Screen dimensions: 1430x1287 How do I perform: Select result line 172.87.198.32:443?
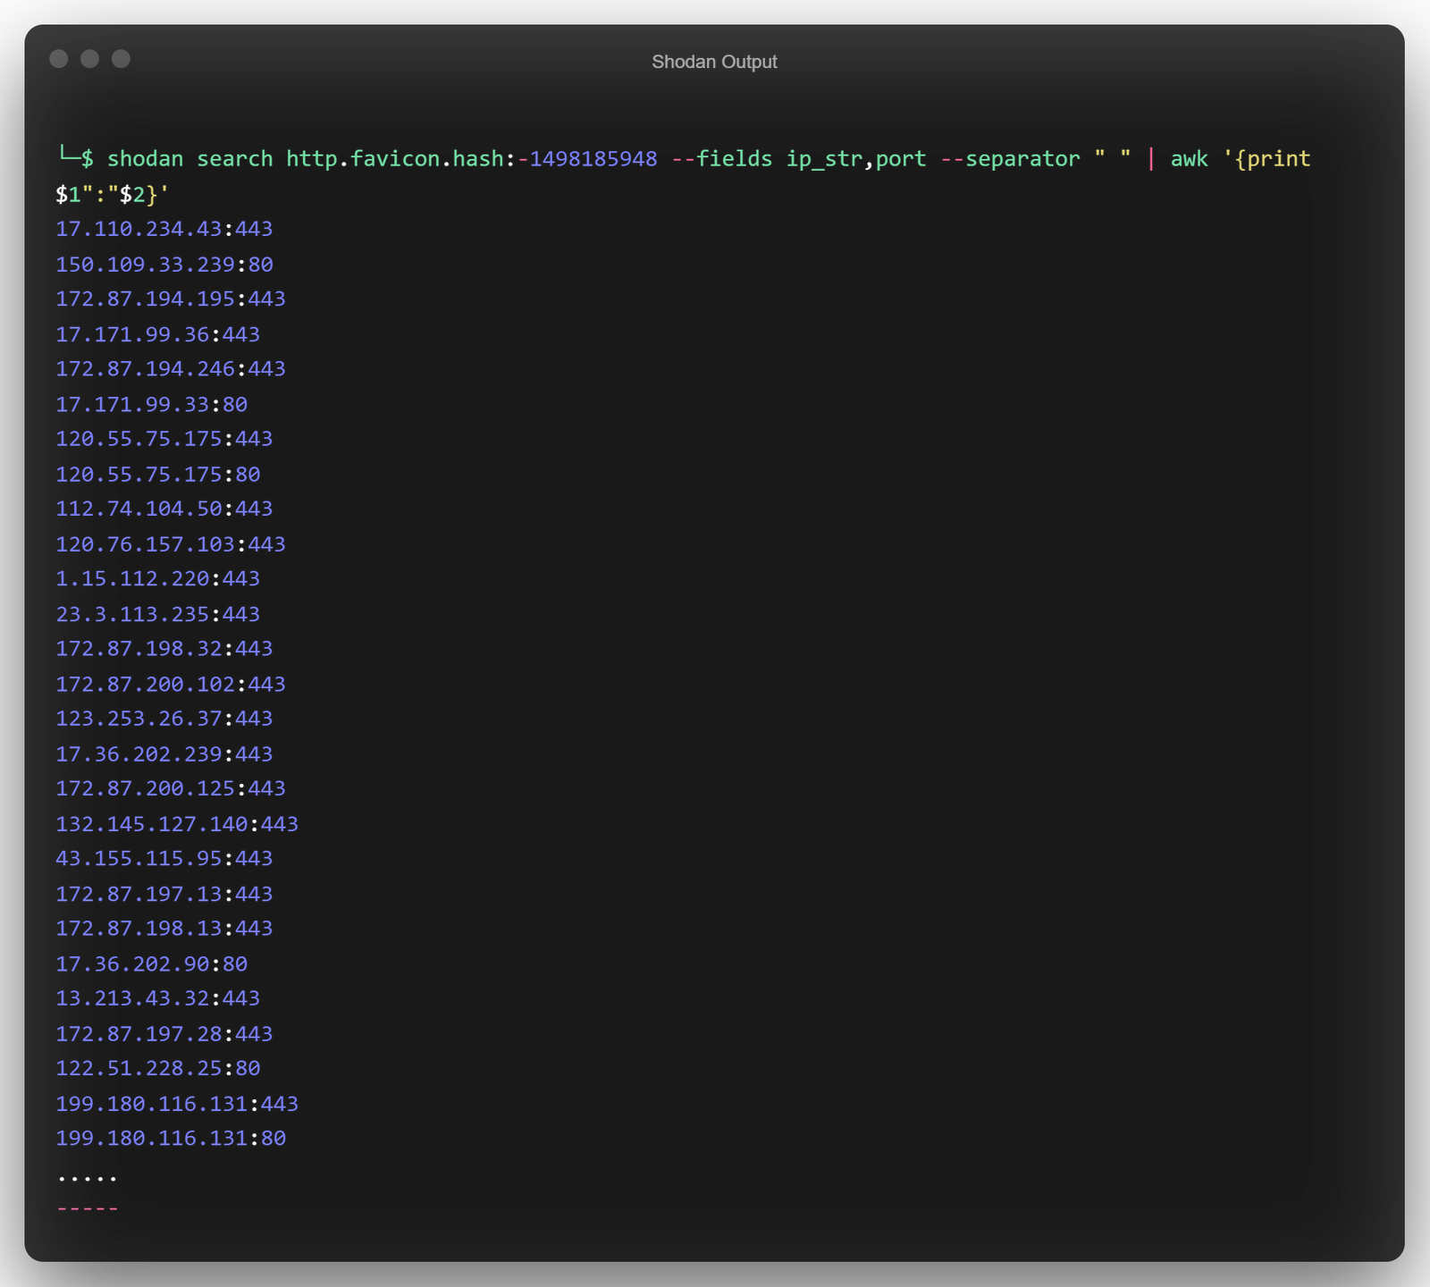164,649
